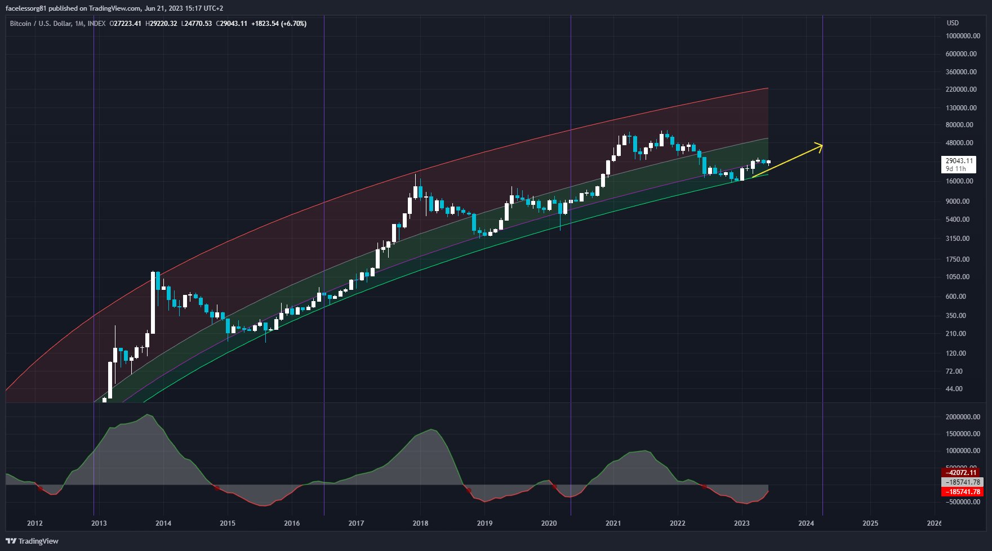Click the TradingView logo at the bottom
The image size is (992, 551).
[x=32, y=541]
